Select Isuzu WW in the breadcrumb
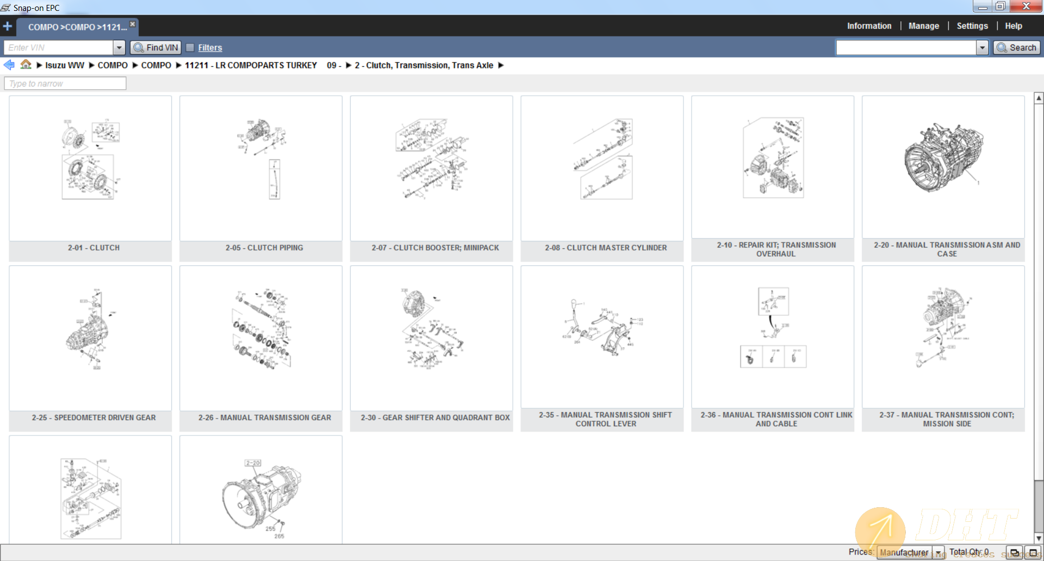Viewport: 1044px width, 561px height. coord(65,65)
